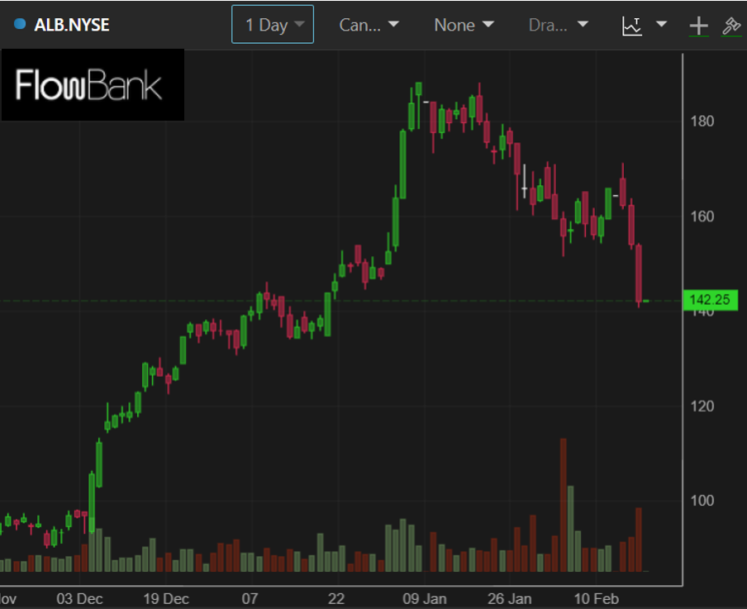Click the blue dot beside ALB.NYSE
Viewport: 747px width, 609px height.
[x=21, y=24]
